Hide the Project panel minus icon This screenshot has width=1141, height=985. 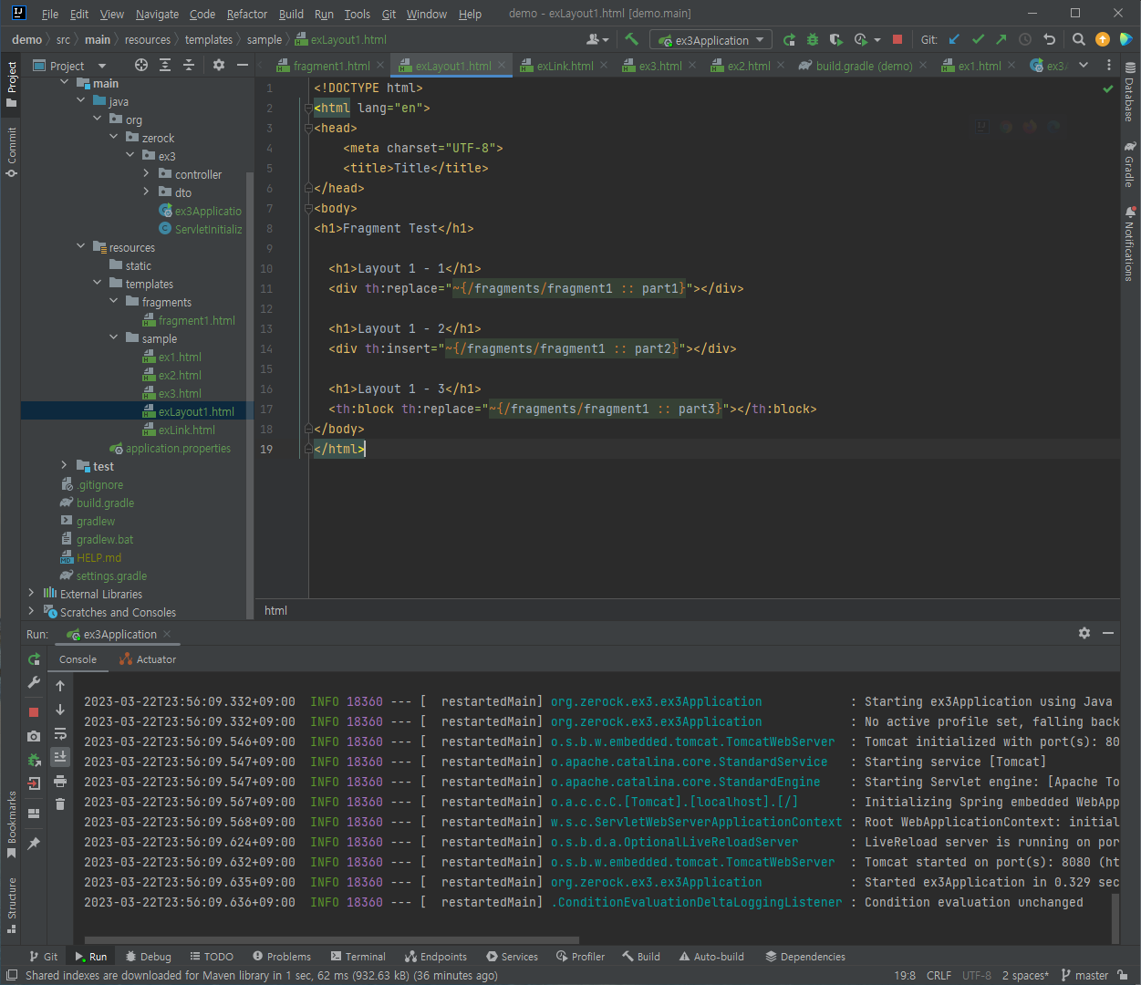coord(243,65)
